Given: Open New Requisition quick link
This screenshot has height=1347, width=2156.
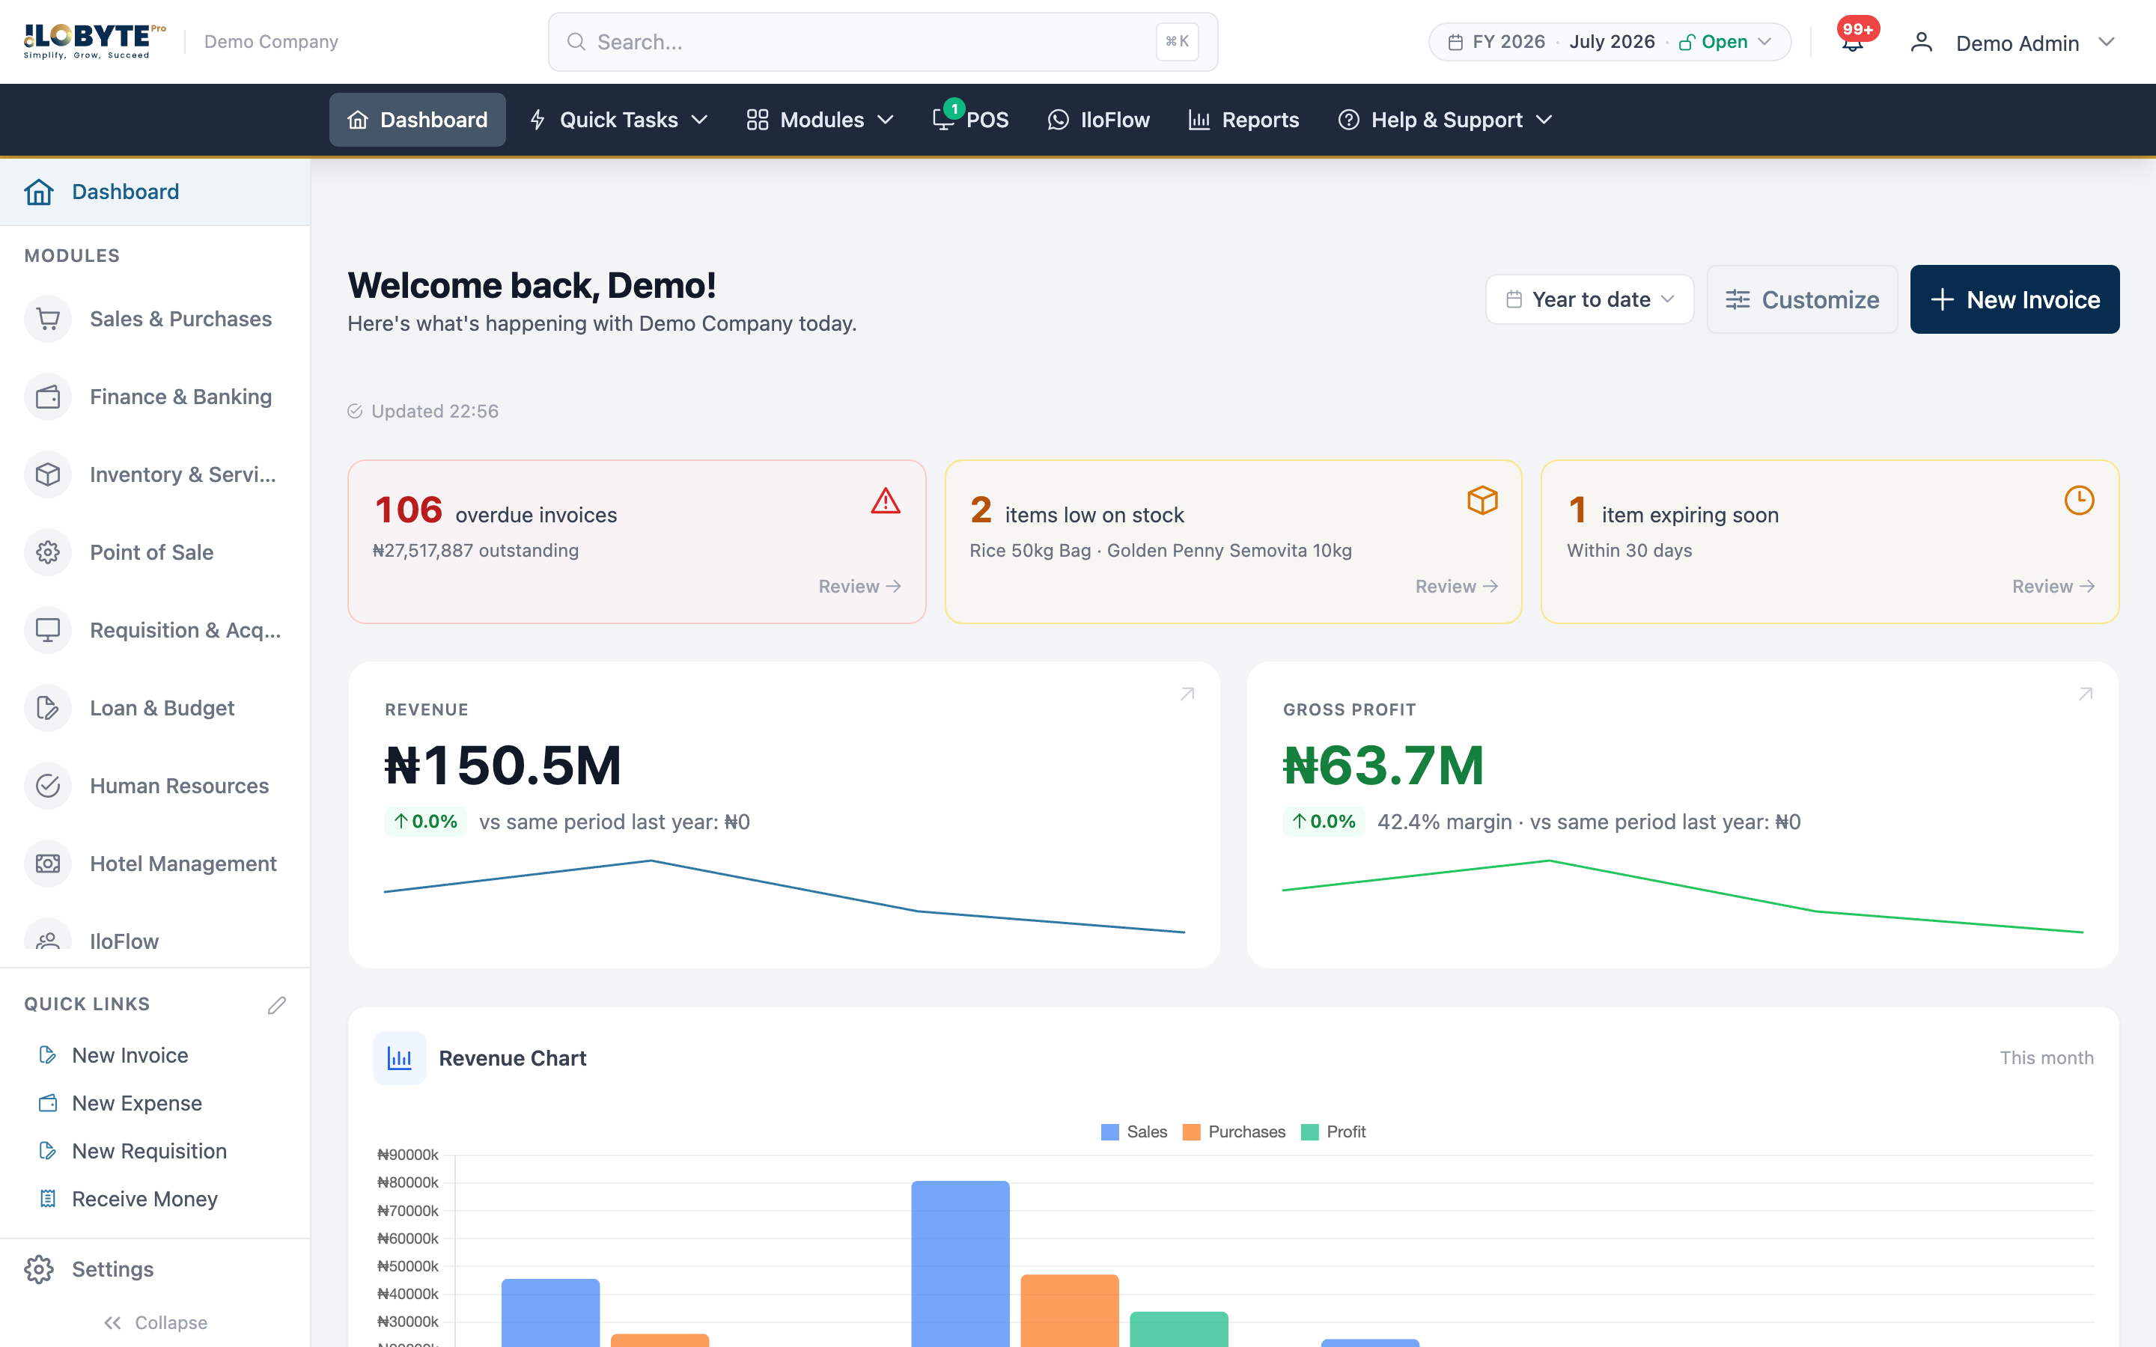Looking at the screenshot, I should coord(149,1151).
